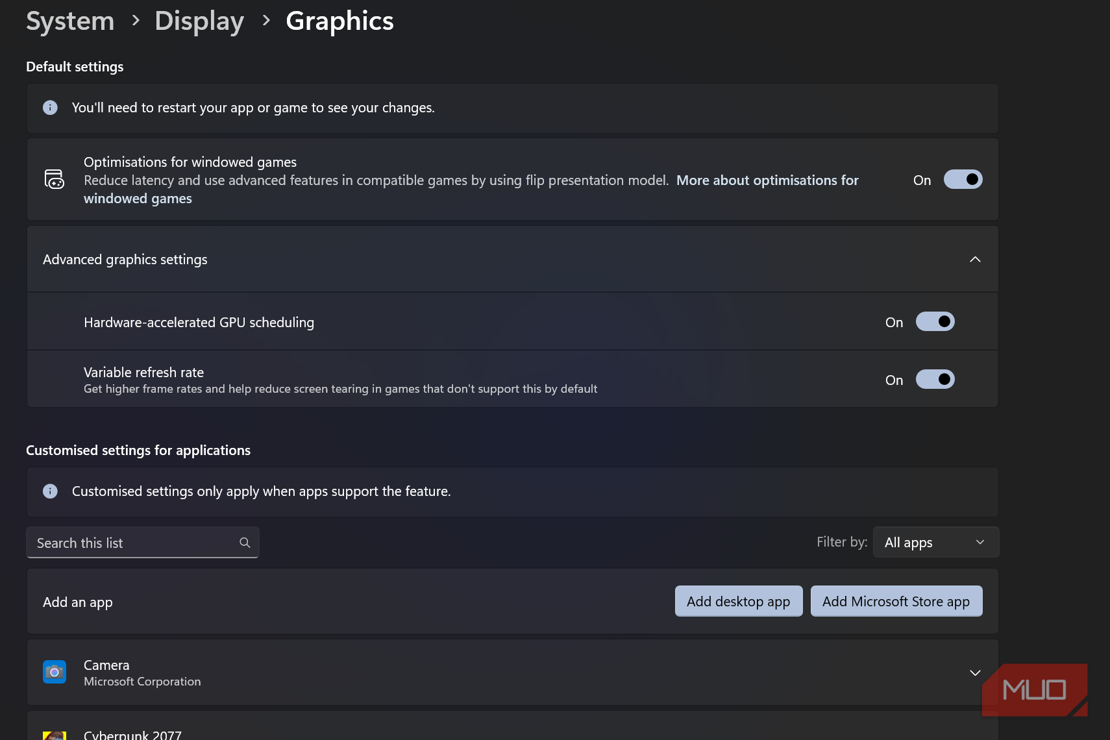1110x740 pixels.
Task: Switch off Variable refresh rate toggle
Action: pos(935,380)
